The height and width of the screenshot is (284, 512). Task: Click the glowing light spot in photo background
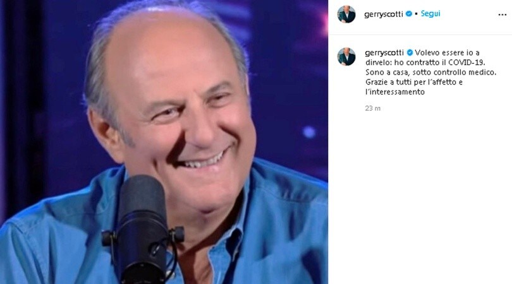pyautogui.click(x=308, y=132)
